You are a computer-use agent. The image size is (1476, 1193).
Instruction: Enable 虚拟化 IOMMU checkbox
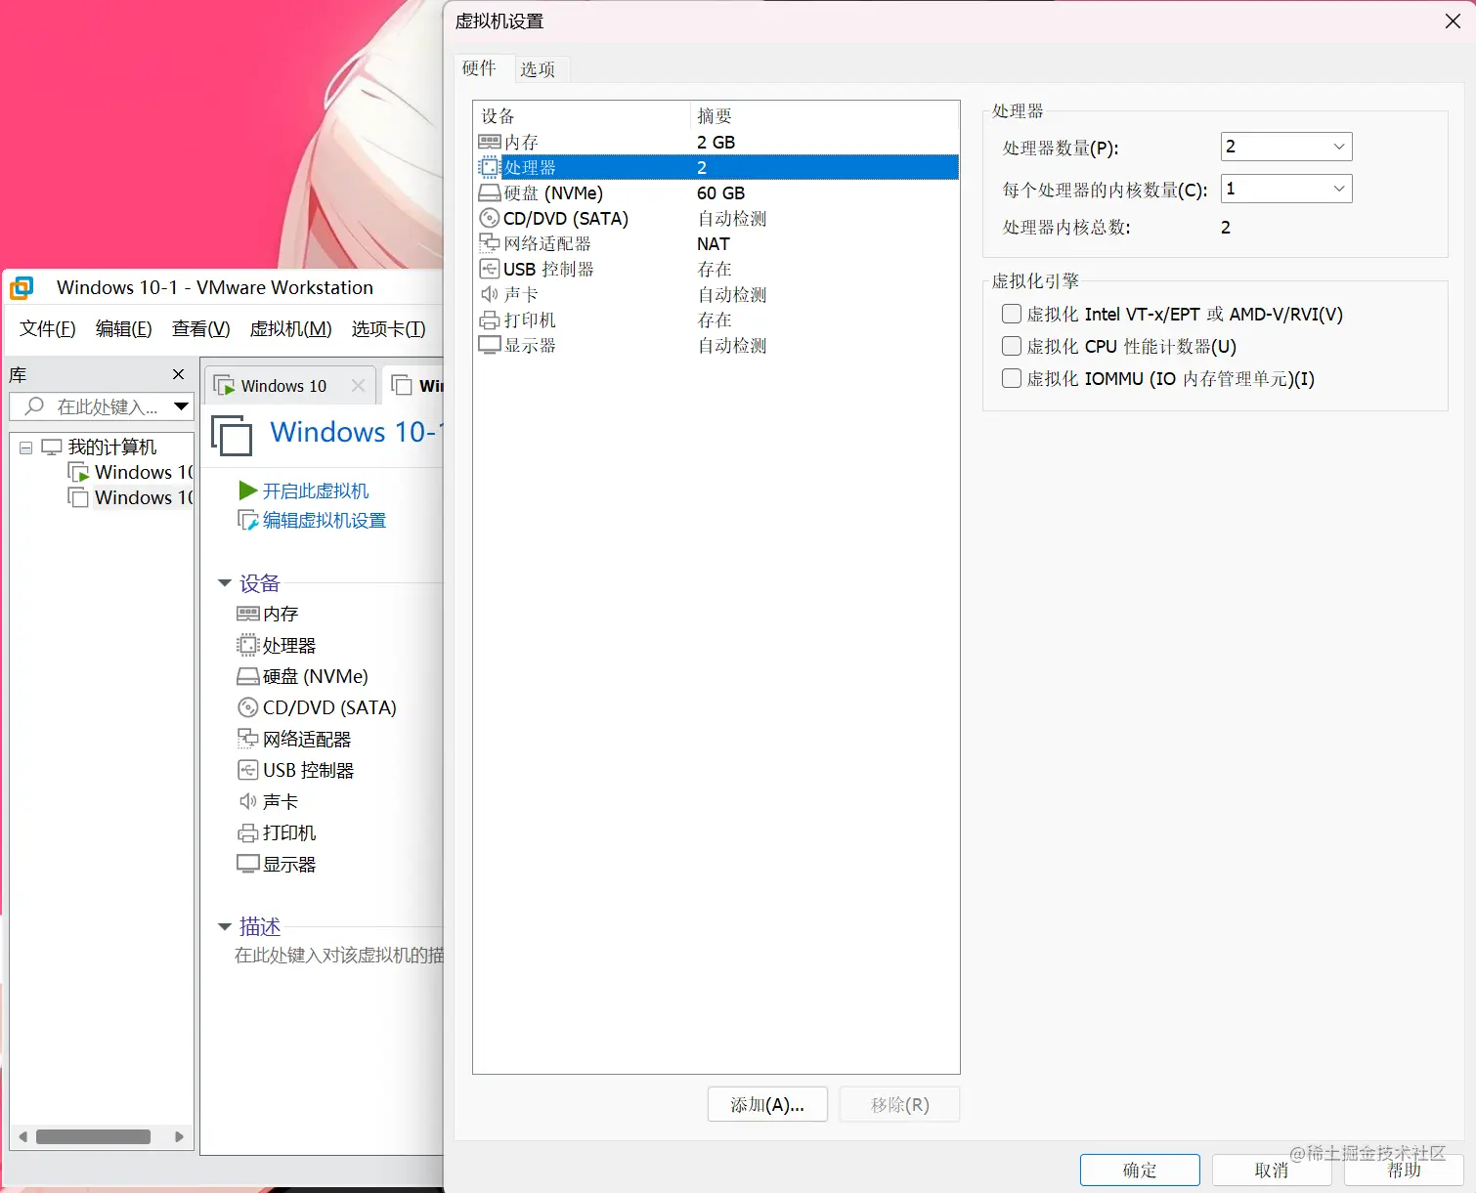pyautogui.click(x=1012, y=378)
